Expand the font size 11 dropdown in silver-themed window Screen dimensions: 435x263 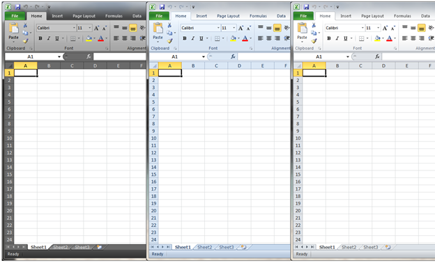[x=378, y=28]
